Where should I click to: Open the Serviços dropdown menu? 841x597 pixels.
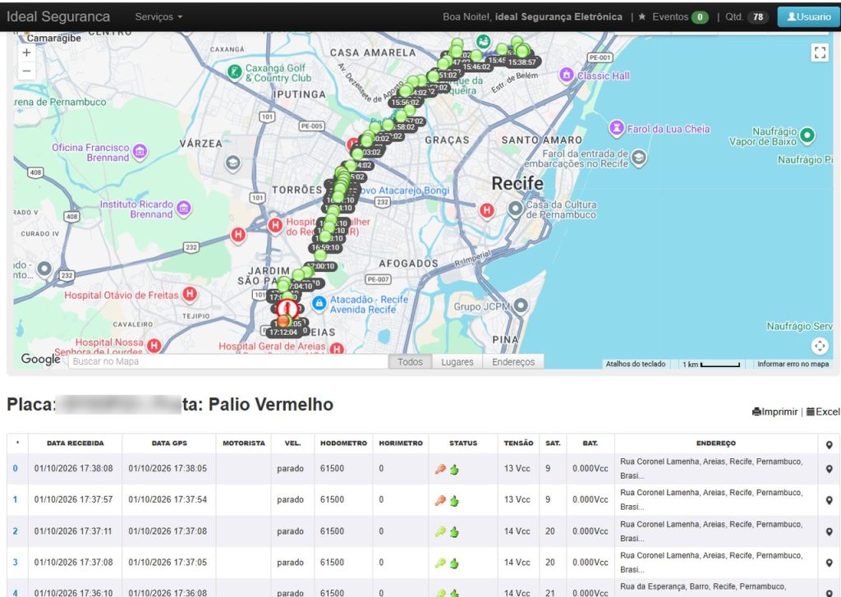click(x=159, y=16)
